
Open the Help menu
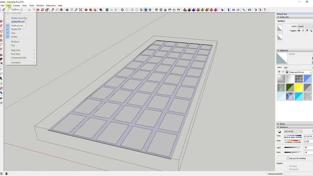(60, 5)
